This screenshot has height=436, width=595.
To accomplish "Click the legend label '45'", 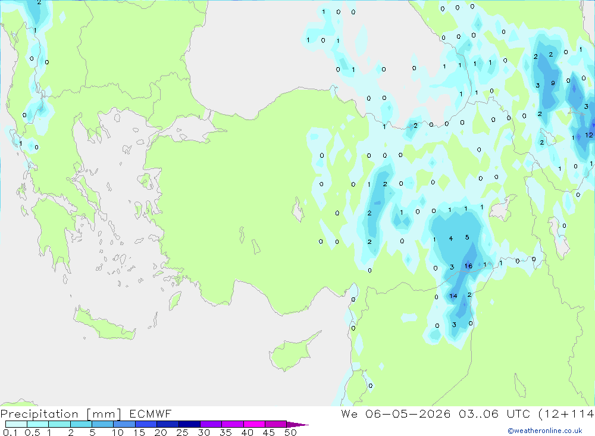I will 269,432.
